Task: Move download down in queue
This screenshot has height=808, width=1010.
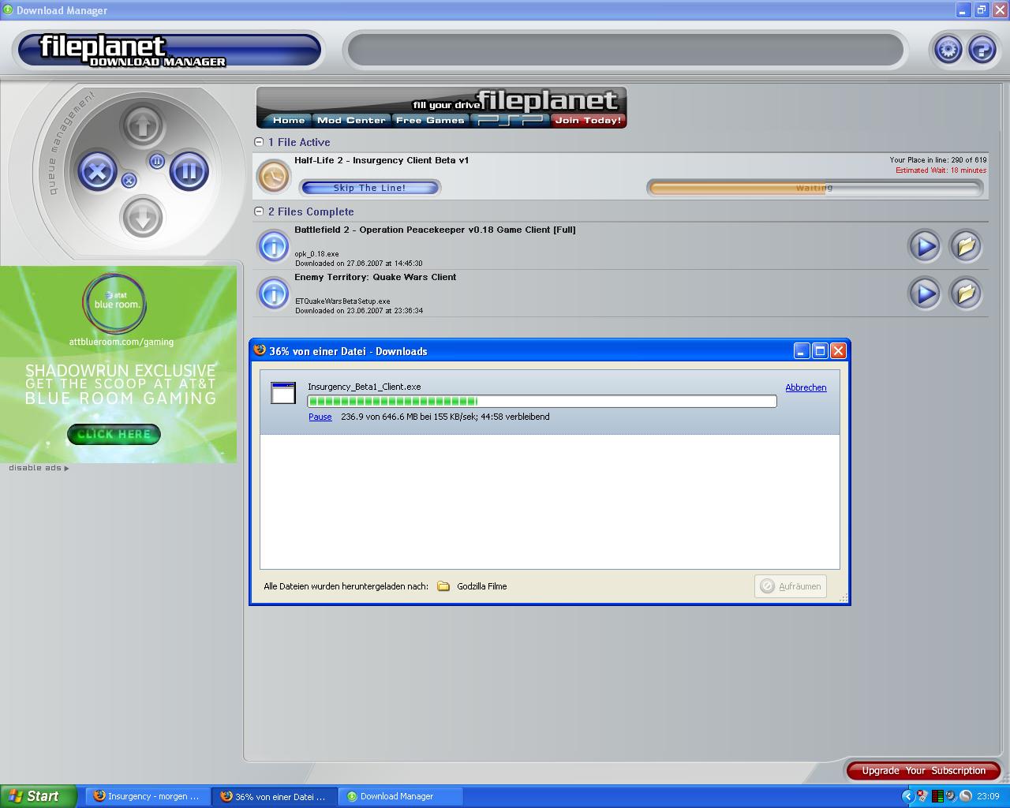Action: point(143,218)
